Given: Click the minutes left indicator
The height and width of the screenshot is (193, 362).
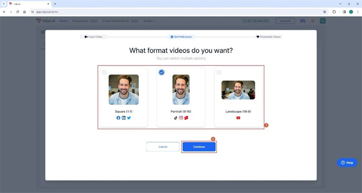Looking at the screenshot, I should pos(256,21).
